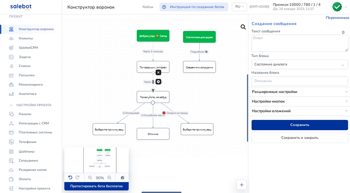Go to 'Аналитика' in the sidebar
This screenshot has width=350, height=193.
(27, 94)
